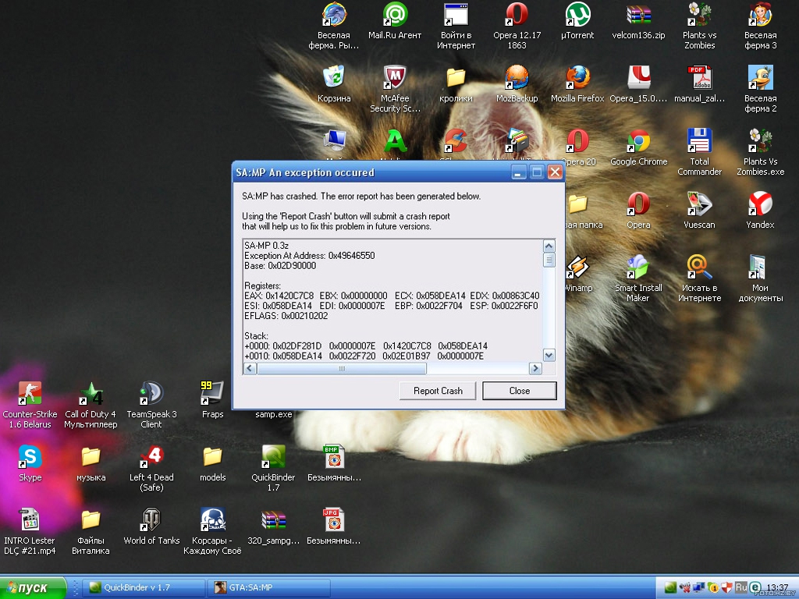
Task: Click the Close button in crash dialog
Action: pyautogui.click(x=519, y=391)
